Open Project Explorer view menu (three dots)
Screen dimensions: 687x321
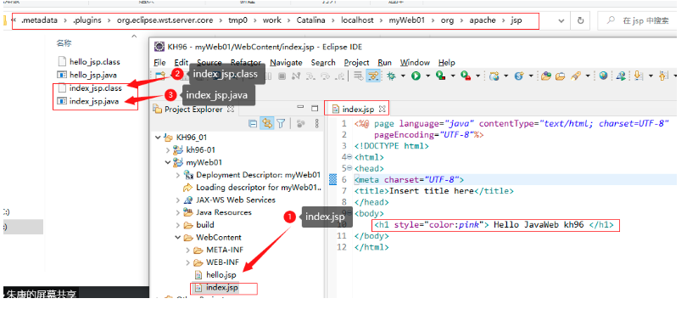tap(316, 124)
